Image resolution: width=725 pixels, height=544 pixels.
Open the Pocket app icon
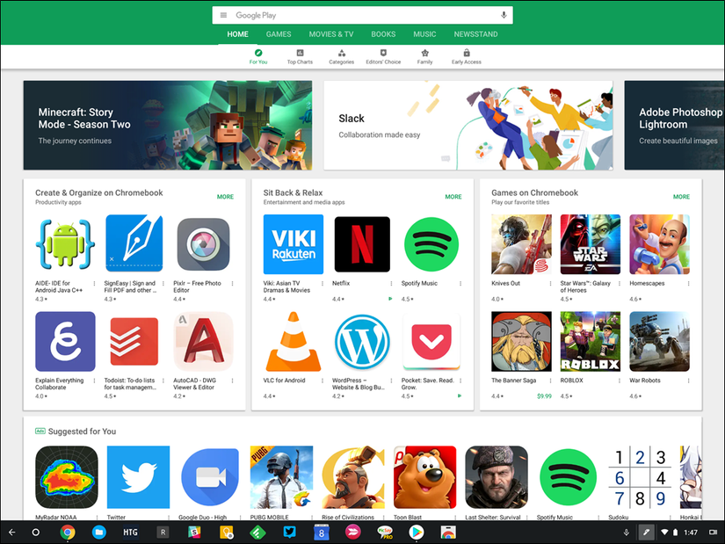point(431,341)
